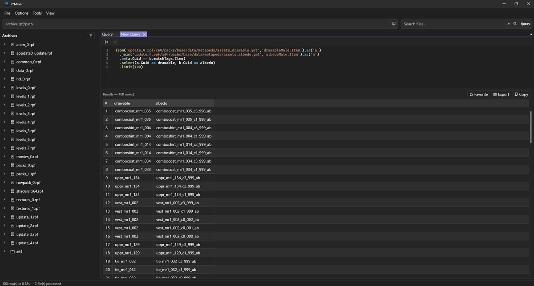Click the archive icon for packs_1.rpf
534x286 pixels.
point(12,174)
